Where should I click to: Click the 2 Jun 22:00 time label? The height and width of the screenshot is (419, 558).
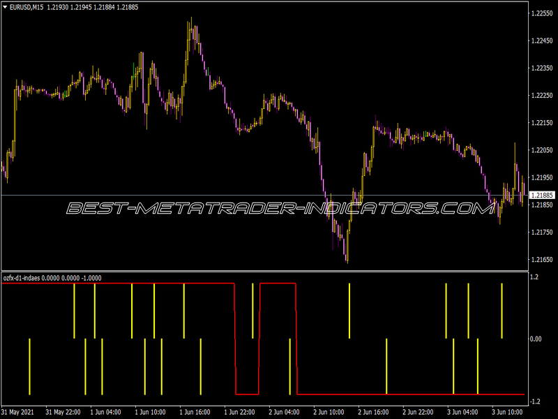tap(418, 412)
